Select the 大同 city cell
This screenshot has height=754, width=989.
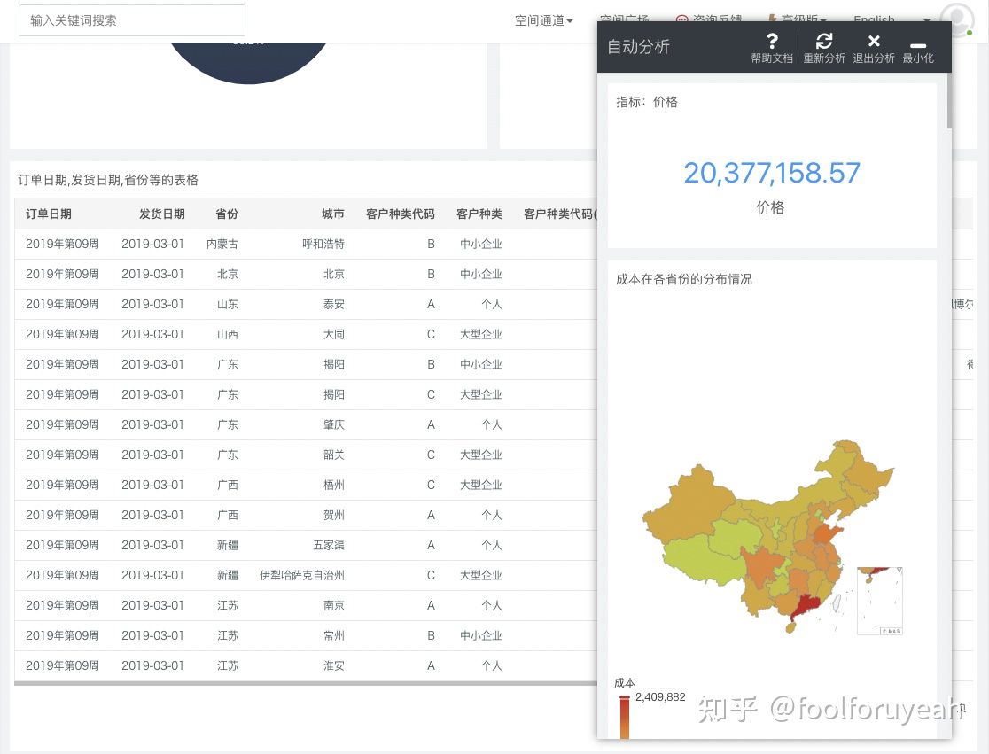point(334,334)
